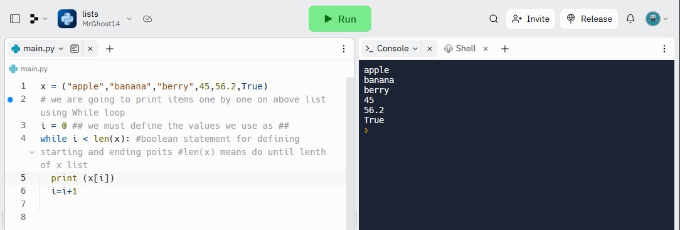Add a new tab in console pane
This screenshot has width=680, height=230.
click(505, 49)
